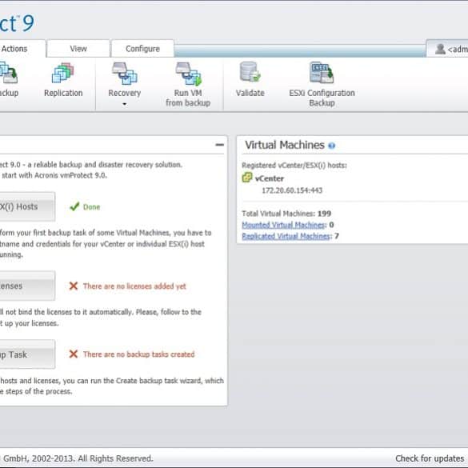
Task: Click the Virtual Machines info icon
Action: coord(331,146)
